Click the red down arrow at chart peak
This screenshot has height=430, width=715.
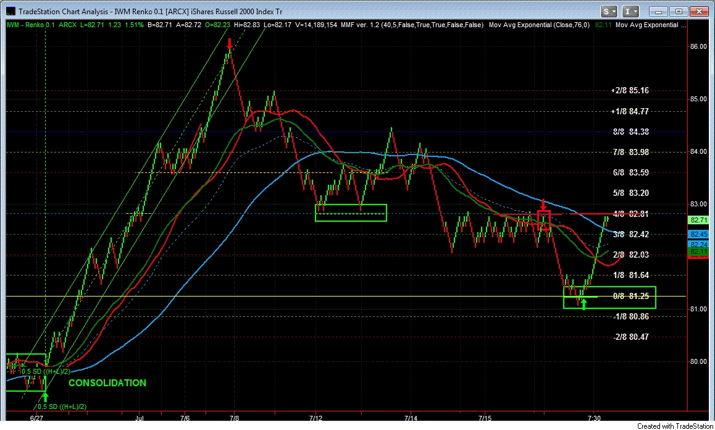pyautogui.click(x=230, y=44)
